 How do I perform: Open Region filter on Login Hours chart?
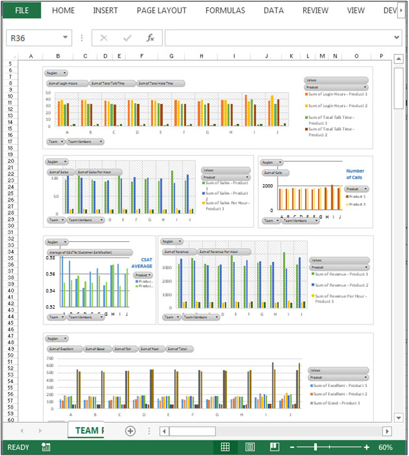56,73
